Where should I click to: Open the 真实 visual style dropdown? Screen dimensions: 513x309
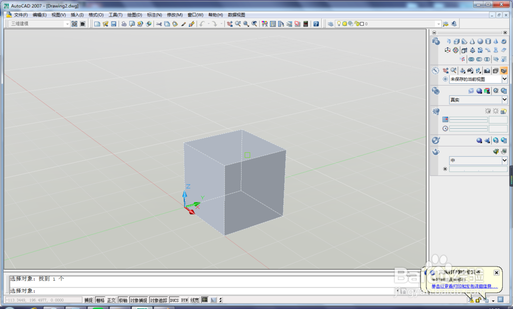click(x=504, y=99)
